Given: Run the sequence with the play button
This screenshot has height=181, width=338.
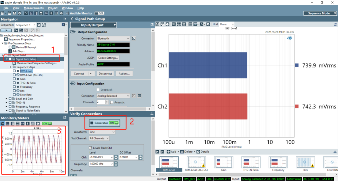Looking at the screenshot, I should [6, 30].
